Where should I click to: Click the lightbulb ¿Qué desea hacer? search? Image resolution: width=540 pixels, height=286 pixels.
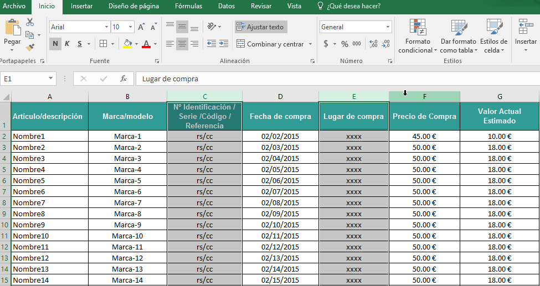348,6
